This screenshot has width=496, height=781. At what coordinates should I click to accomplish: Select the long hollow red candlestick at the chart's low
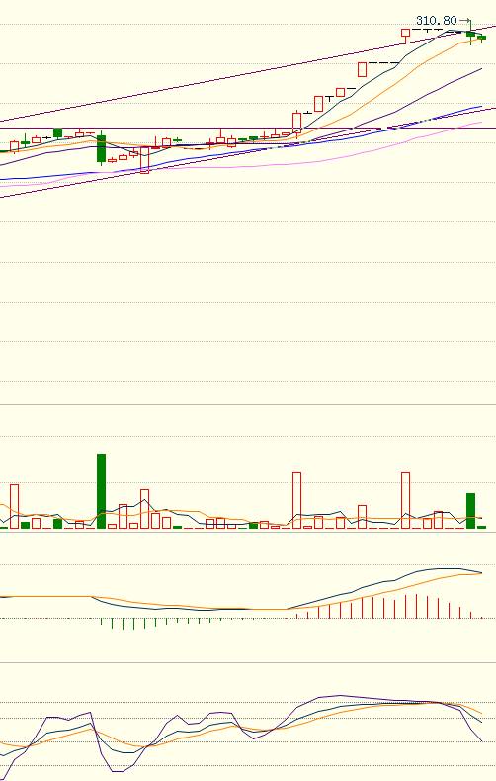[x=145, y=160]
